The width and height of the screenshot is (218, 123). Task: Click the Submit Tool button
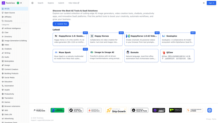tap(61, 24)
